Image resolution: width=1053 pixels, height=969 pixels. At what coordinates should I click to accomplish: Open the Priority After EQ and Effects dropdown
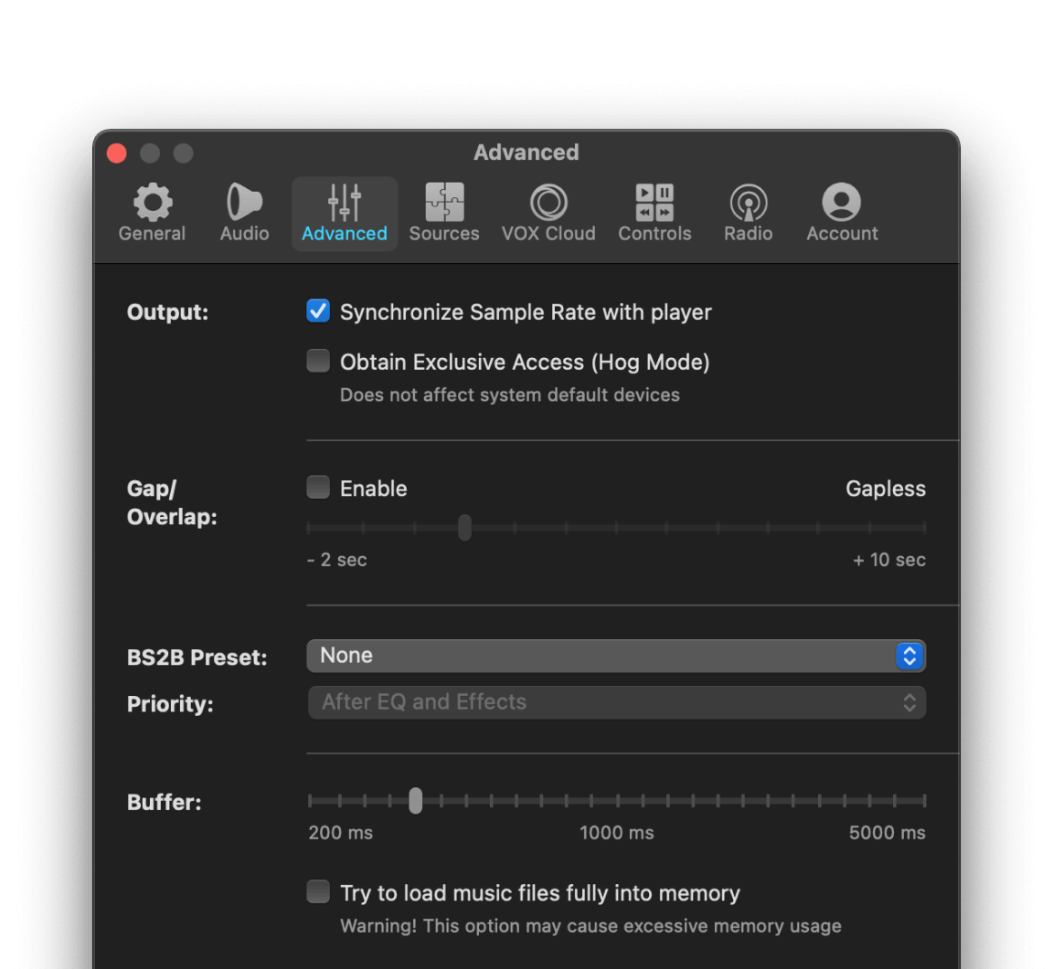pyautogui.click(x=616, y=702)
